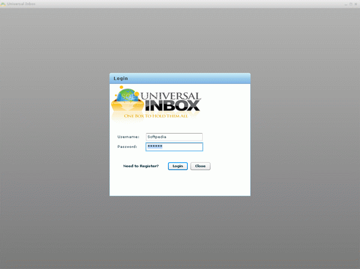This screenshot has width=360, height=269.
Task: Open the Need to Register? link
Action: click(x=141, y=166)
